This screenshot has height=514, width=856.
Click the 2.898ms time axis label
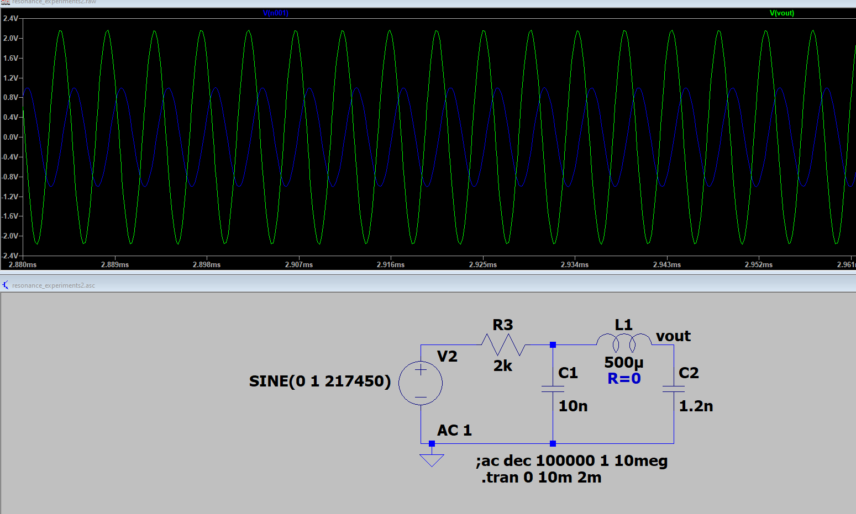pyautogui.click(x=207, y=264)
